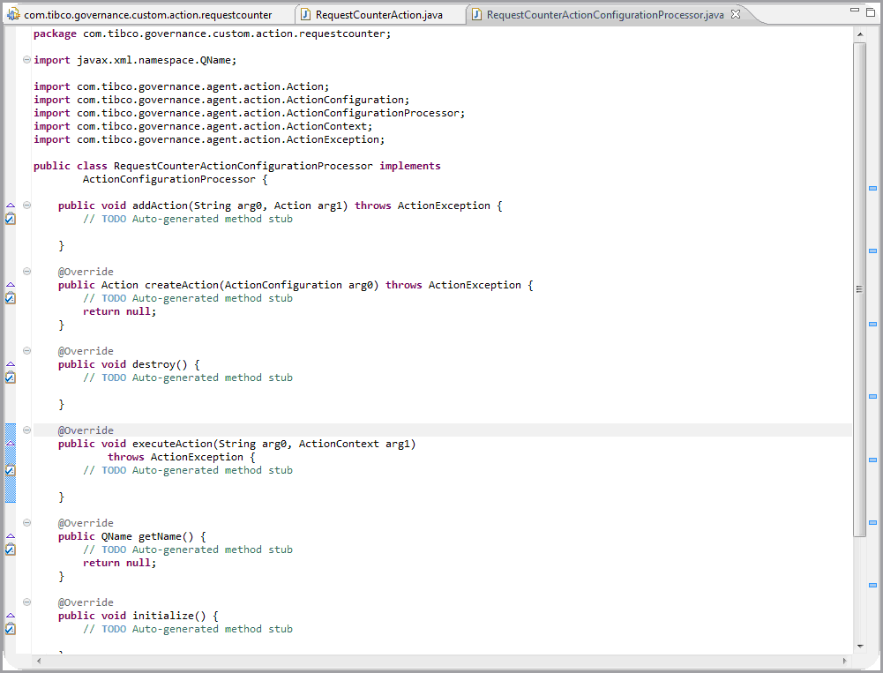Click the TODO task marker under createAction
Screen dimensions: 883x673
pyautogui.click(x=10, y=298)
